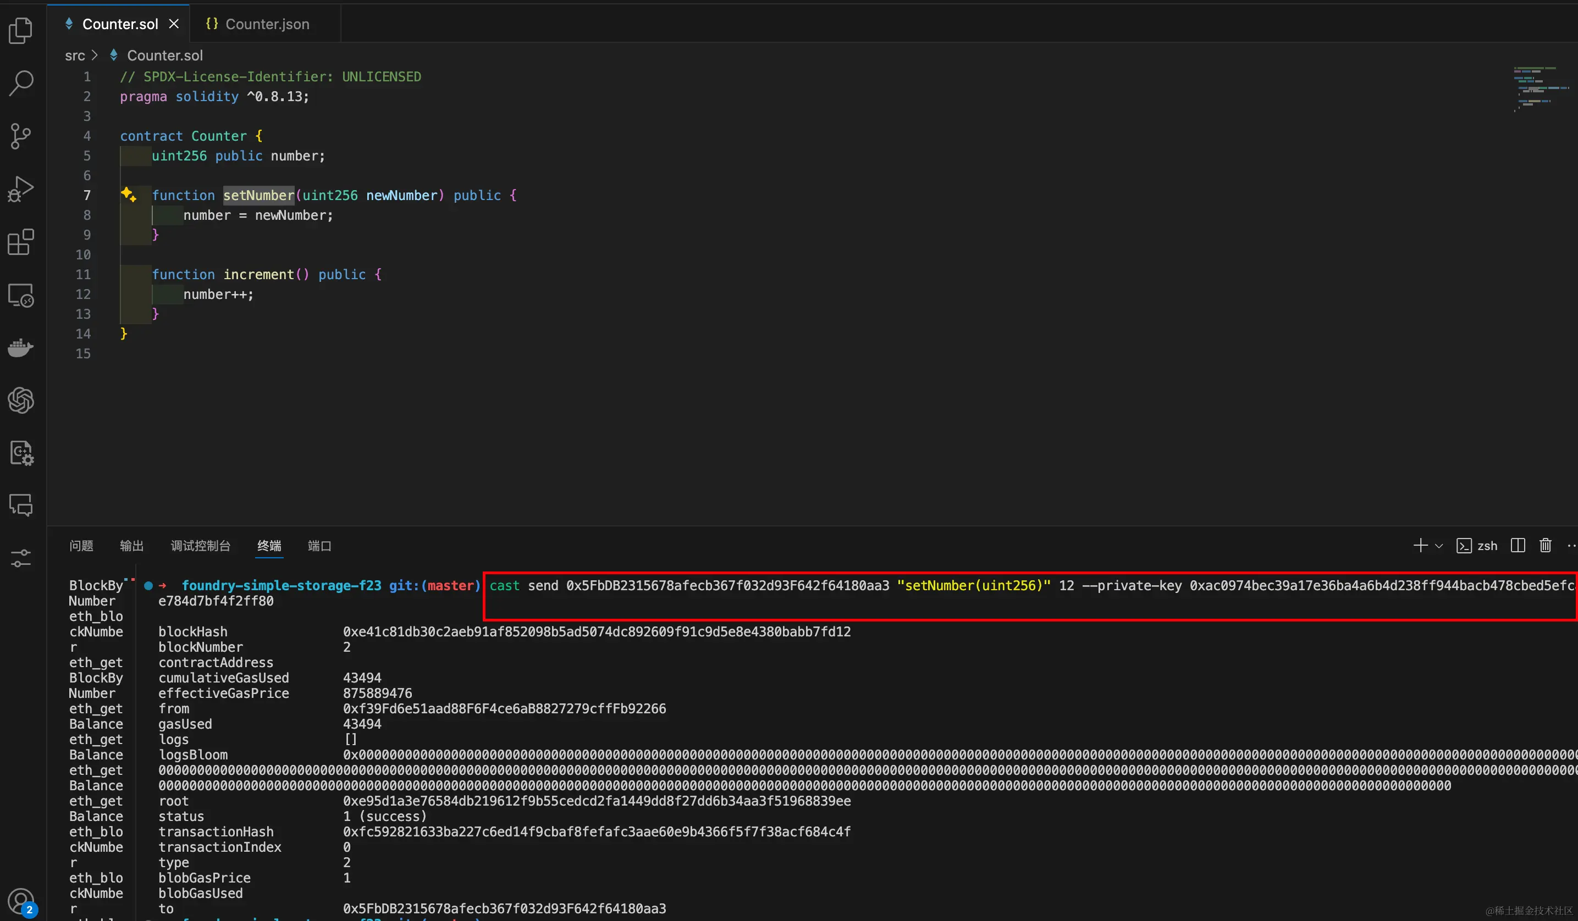Expand the new terminal launch profile dropdown
Screen dimensions: 1578x921
1439,546
